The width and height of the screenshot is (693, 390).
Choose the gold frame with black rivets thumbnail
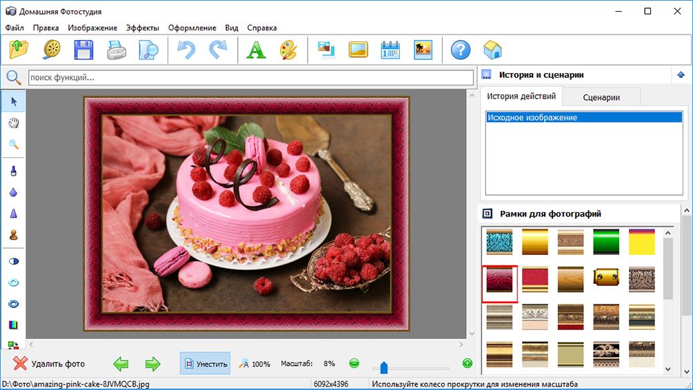click(606, 279)
